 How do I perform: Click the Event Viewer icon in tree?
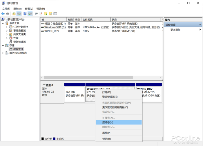pos(11,30)
